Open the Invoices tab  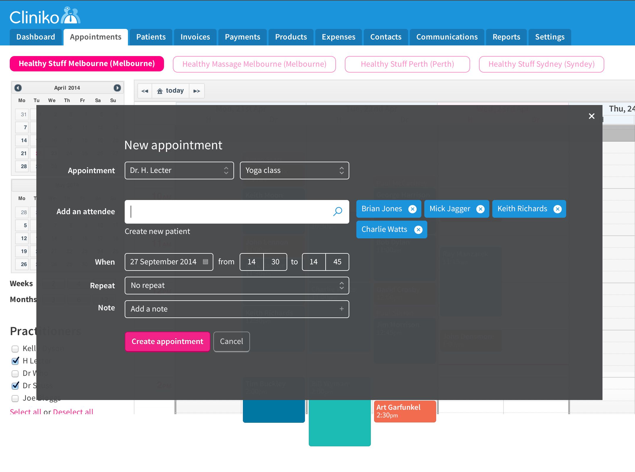(x=195, y=37)
